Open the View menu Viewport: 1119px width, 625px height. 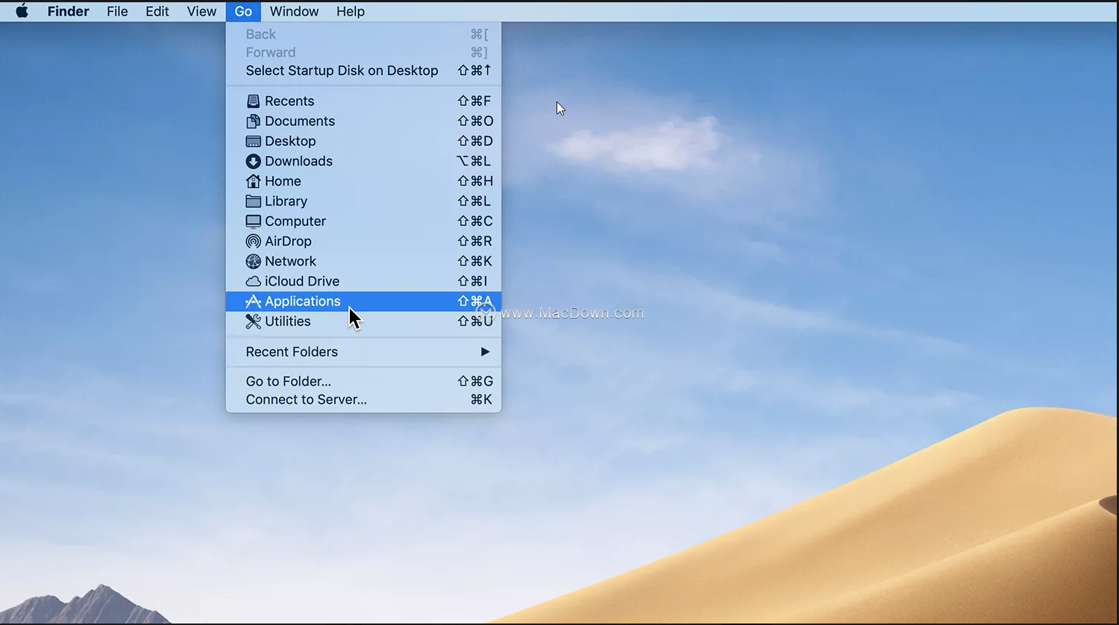[x=201, y=11]
